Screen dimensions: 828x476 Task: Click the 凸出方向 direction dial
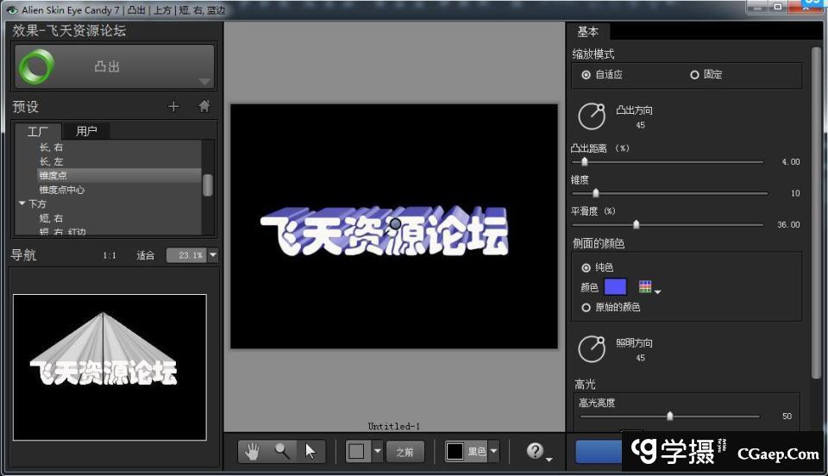point(592,116)
